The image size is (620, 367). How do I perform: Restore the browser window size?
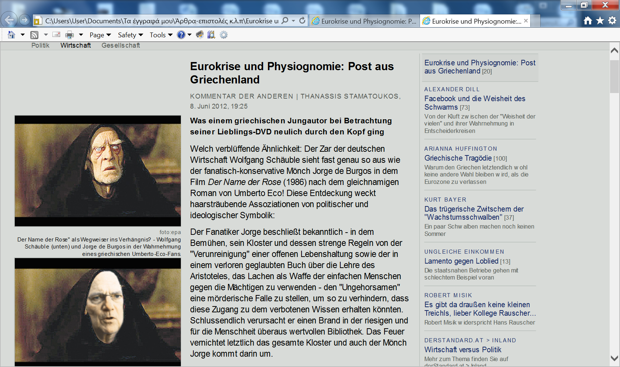point(584,5)
